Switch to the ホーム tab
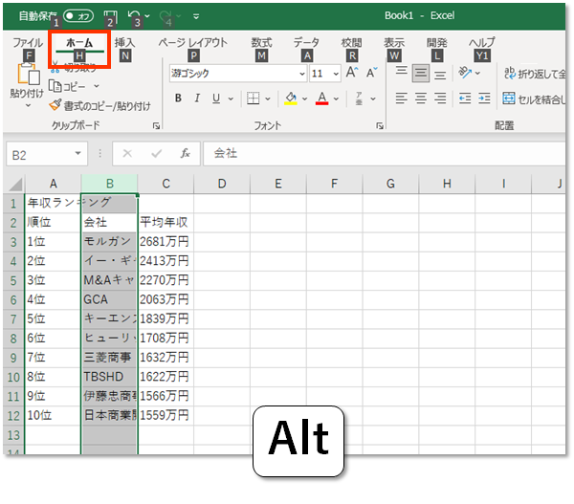The image size is (574, 504). pos(79,43)
